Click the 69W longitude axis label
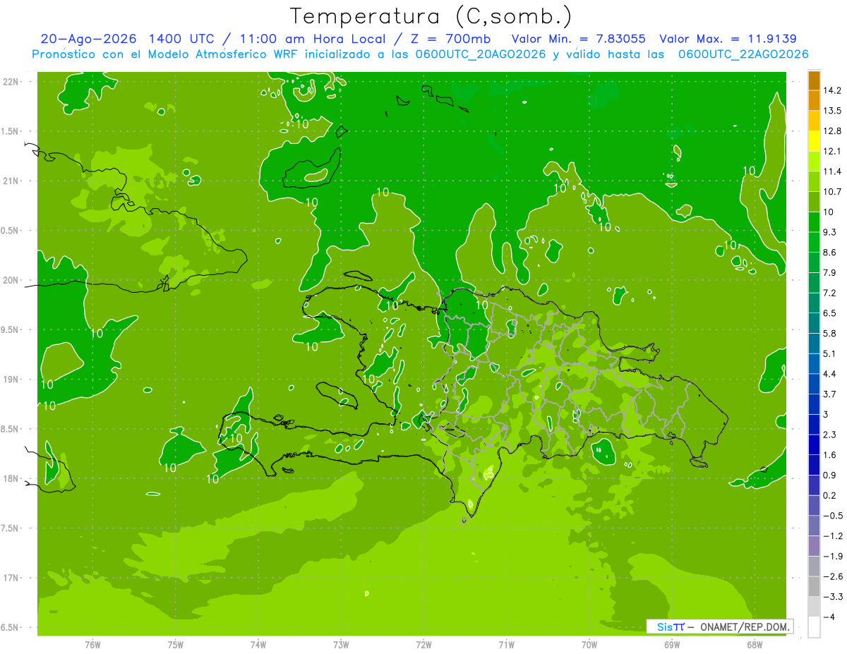 coord(672,644)
